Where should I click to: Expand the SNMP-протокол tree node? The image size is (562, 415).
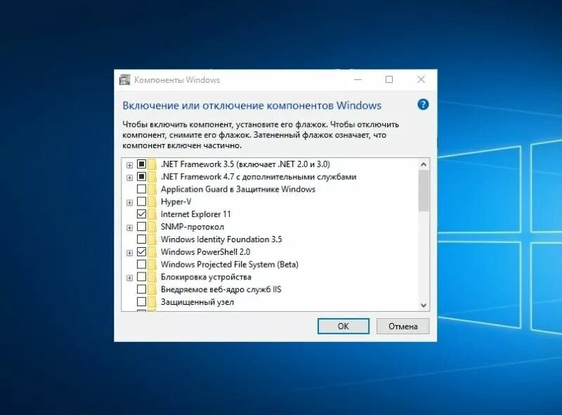click(129, 228)
